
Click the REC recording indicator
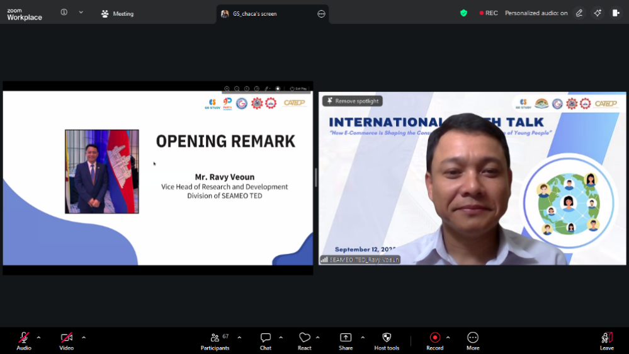tap(489, 13)
